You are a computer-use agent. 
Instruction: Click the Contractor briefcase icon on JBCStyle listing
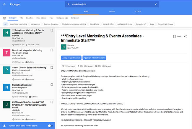point(27,119)
